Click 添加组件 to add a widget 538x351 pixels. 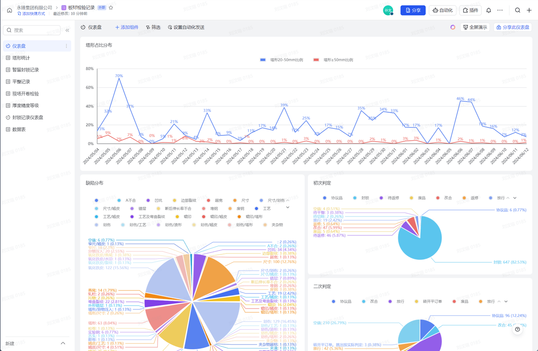click(x=127, y=27)
